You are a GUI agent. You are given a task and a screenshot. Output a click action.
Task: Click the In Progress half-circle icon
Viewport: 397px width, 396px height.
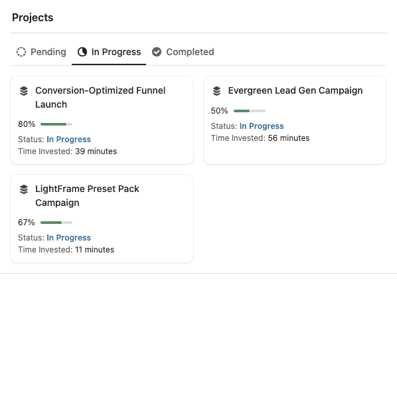[82, 52]
